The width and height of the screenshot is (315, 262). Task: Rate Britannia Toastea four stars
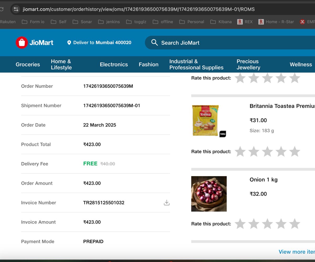[x=281, y=151]
